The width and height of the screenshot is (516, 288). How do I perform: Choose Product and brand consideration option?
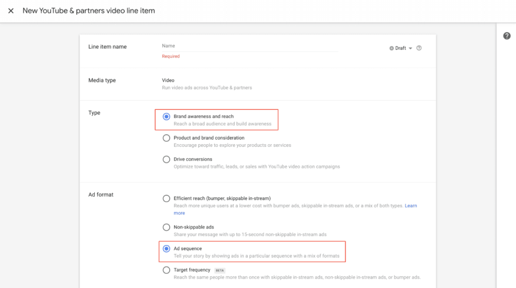(166, 138)
